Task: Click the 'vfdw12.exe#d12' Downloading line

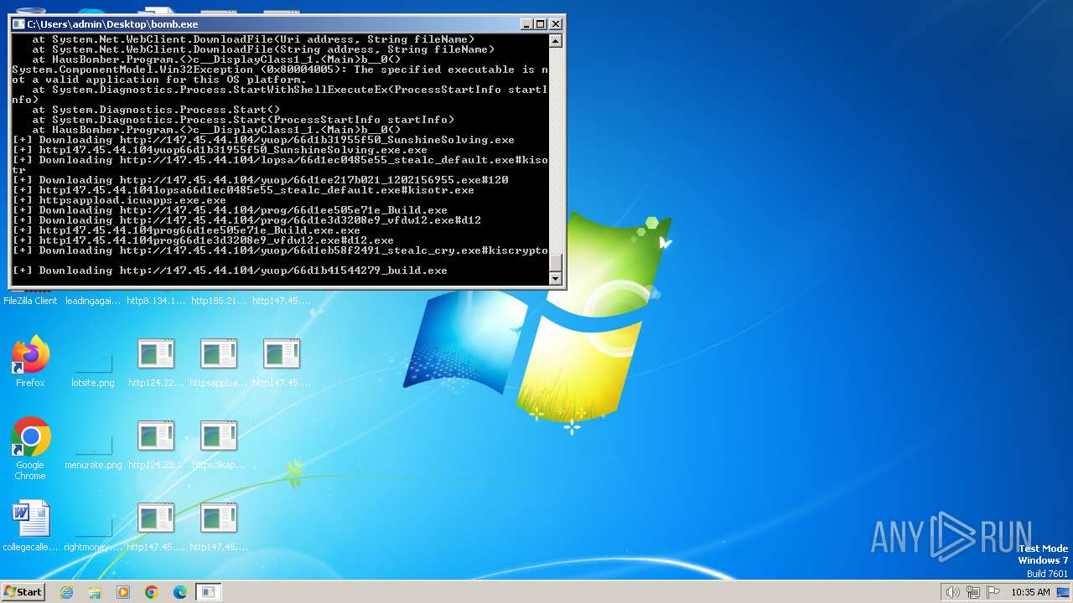Action: (246, 220)
